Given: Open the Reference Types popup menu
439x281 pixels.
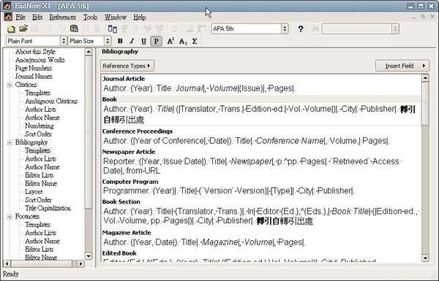Looking at the screenshot, I should [127, 66].
